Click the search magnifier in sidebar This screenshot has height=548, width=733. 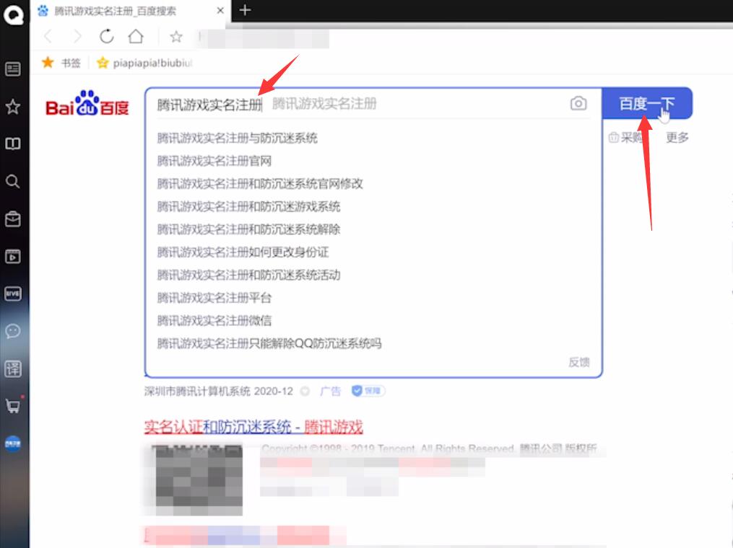click(12, 181)
